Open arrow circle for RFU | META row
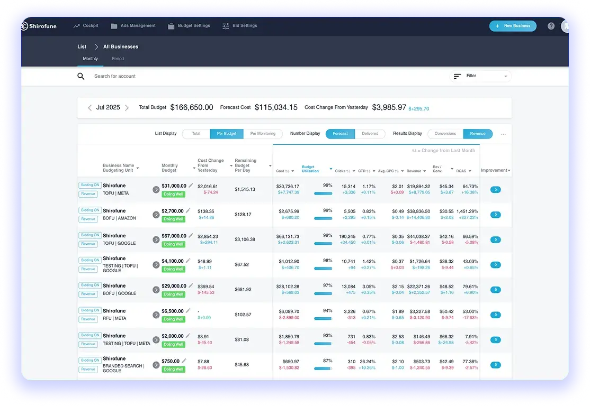 click(x=156, y=315)
